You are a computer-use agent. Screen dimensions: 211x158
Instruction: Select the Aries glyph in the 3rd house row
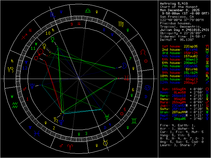[207, 53]
